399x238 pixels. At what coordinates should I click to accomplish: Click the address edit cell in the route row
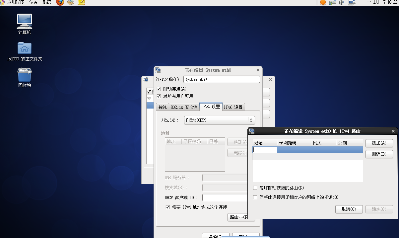(x=265, y=150)
